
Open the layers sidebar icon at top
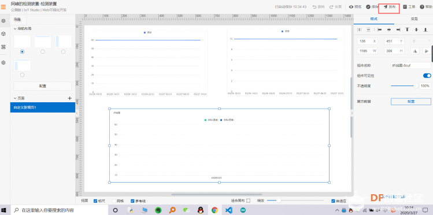3,21
